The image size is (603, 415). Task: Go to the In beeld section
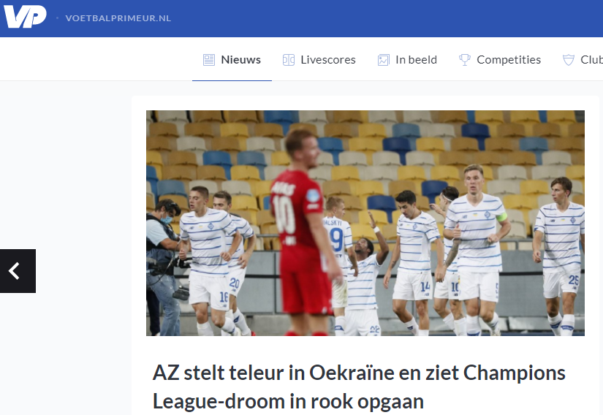click(x=416, y=60)
